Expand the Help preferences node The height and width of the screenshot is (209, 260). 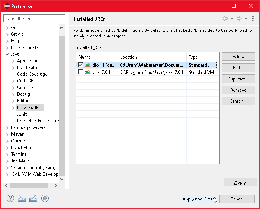[x=7, y=41]
